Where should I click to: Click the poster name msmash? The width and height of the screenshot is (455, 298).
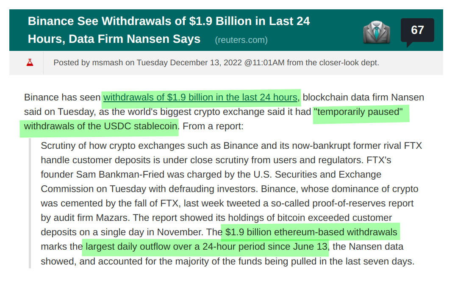[x=108, y=63]
